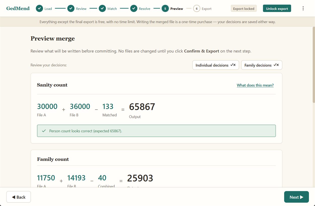315x206 pixels.
Task: Click the 'Person count looks correct' message
Action: click(x=156, y=131)
